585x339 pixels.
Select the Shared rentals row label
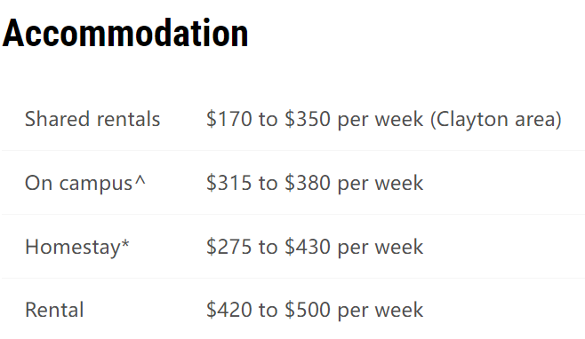(92, 119)
